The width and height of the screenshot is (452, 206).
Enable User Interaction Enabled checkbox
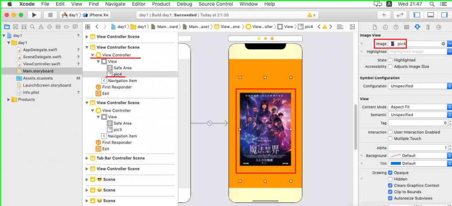[x=390, y=132]
